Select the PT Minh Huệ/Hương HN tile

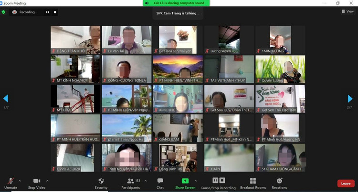click(x=280, y=128)
